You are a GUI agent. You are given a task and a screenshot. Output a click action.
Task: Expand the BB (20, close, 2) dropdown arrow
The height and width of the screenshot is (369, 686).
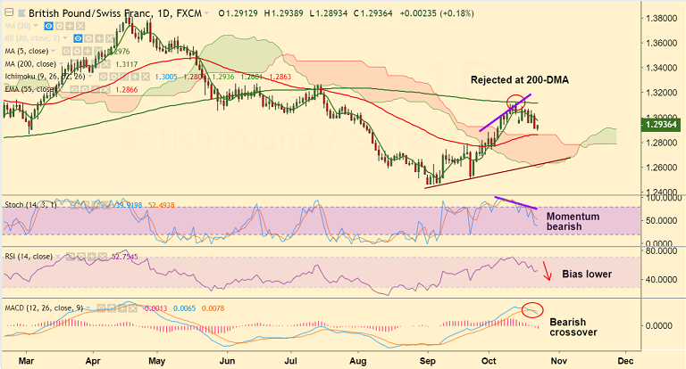(x=65, y=37)
